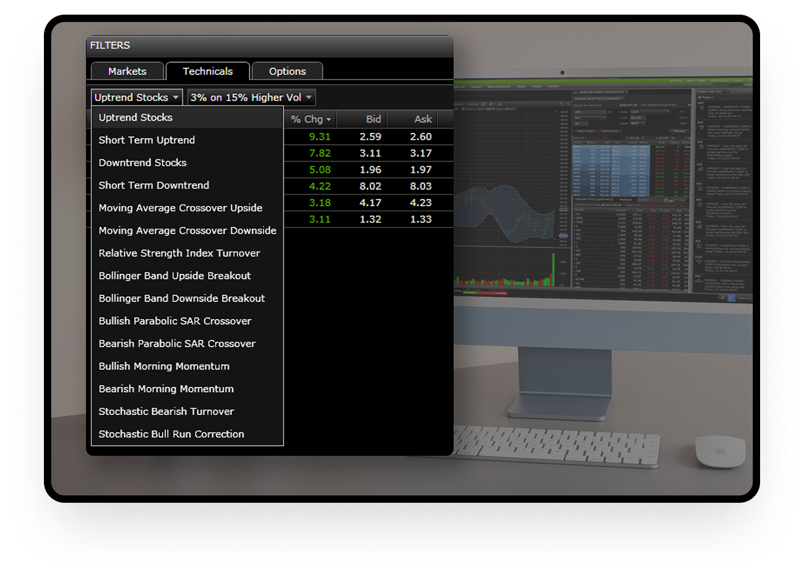Choose Bollinger Band Upside Breakout
This screenshot has width=804, height=576.
[174, 276]
